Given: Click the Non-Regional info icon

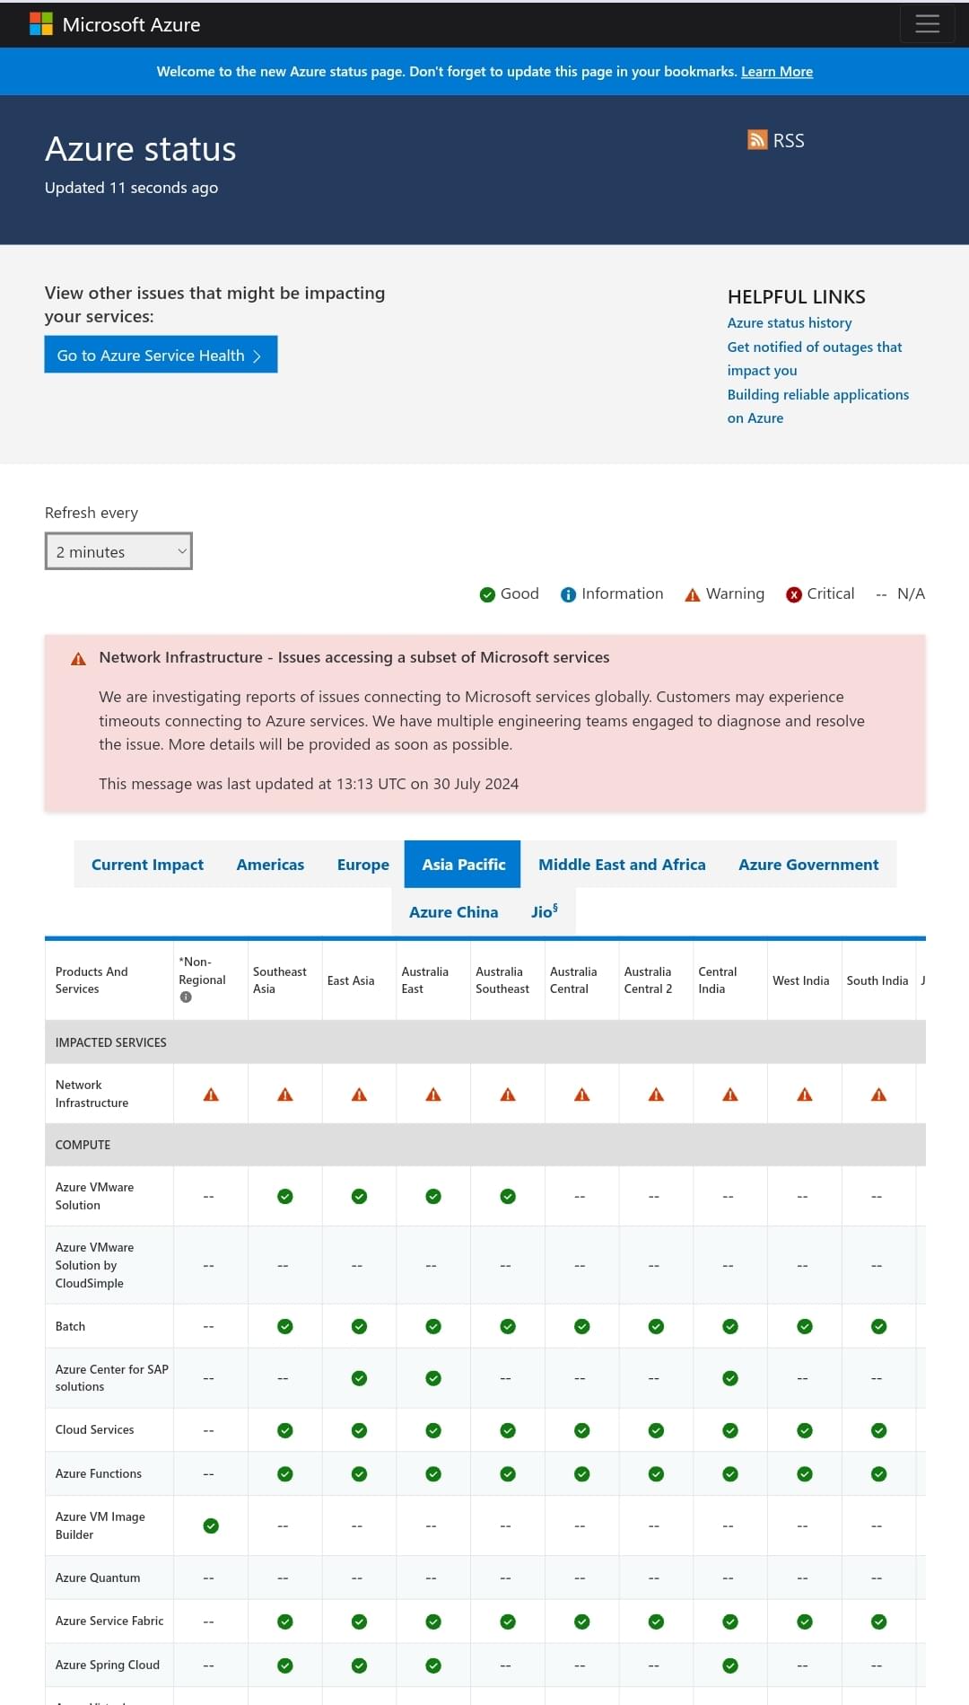Looking at the screenshot, I should coord(186,998).
